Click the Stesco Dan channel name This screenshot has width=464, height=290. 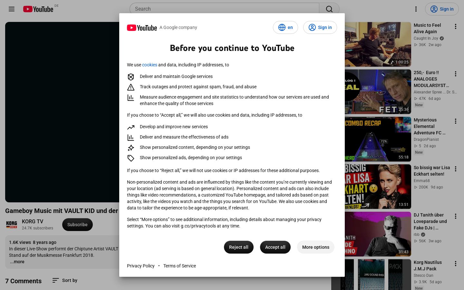(x=423, y=275)
